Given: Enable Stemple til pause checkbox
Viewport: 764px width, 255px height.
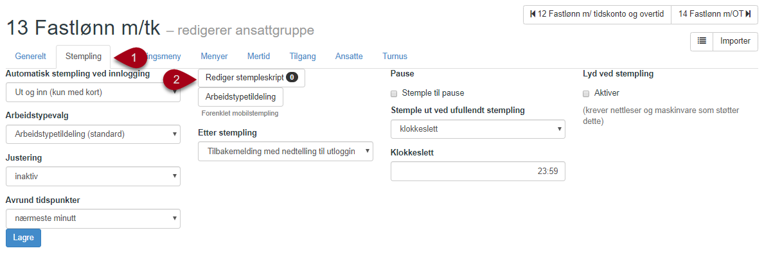Looking at the screenshot, I should click(x=395, y=93).
